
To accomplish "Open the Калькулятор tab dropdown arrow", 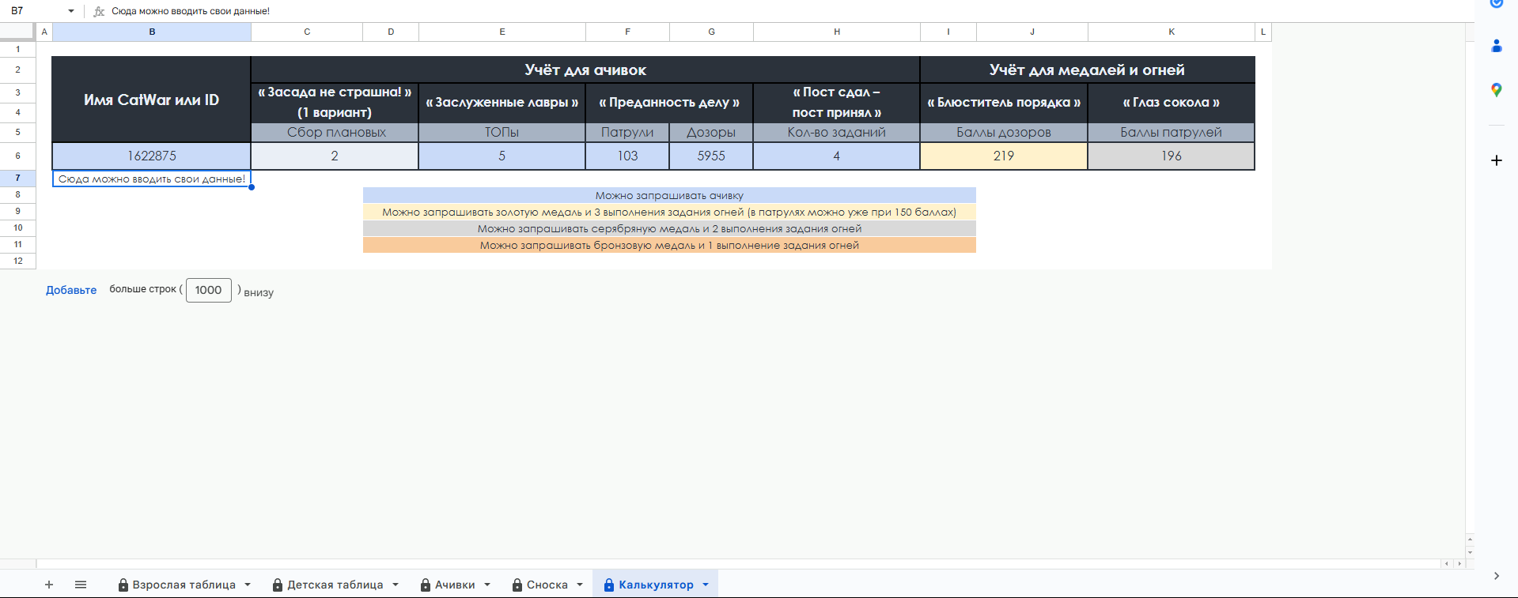I will 706,585.
